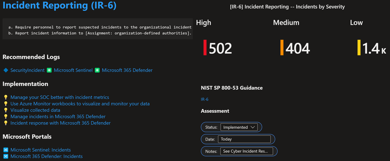Click the Assessment heading

[x=215, y=111]
